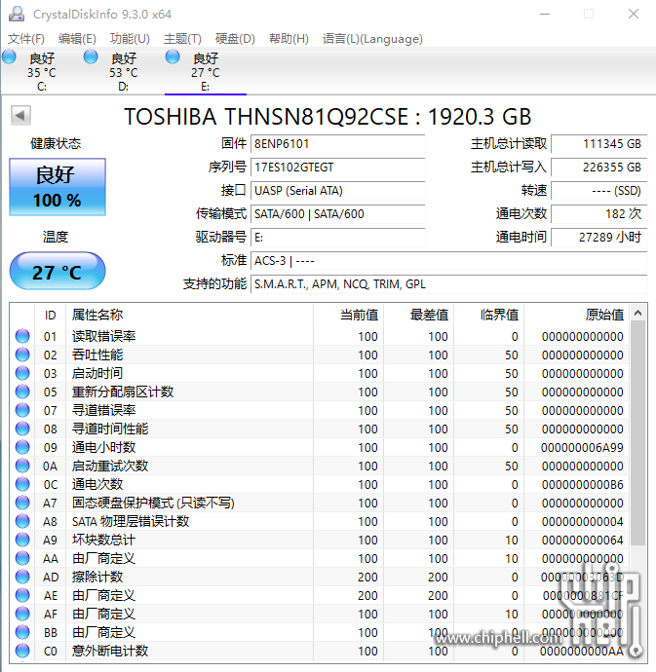Click the 27 °C temperature button
This screenshot has height=672, width=656.
click(x=58, y=271)
